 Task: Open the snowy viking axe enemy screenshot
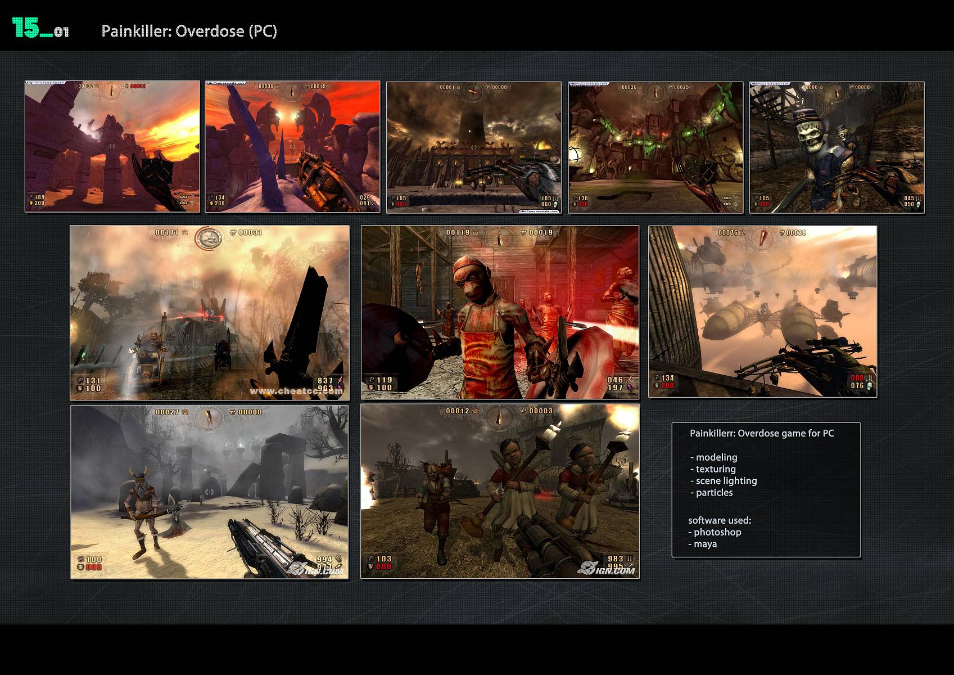coord(210,492)
